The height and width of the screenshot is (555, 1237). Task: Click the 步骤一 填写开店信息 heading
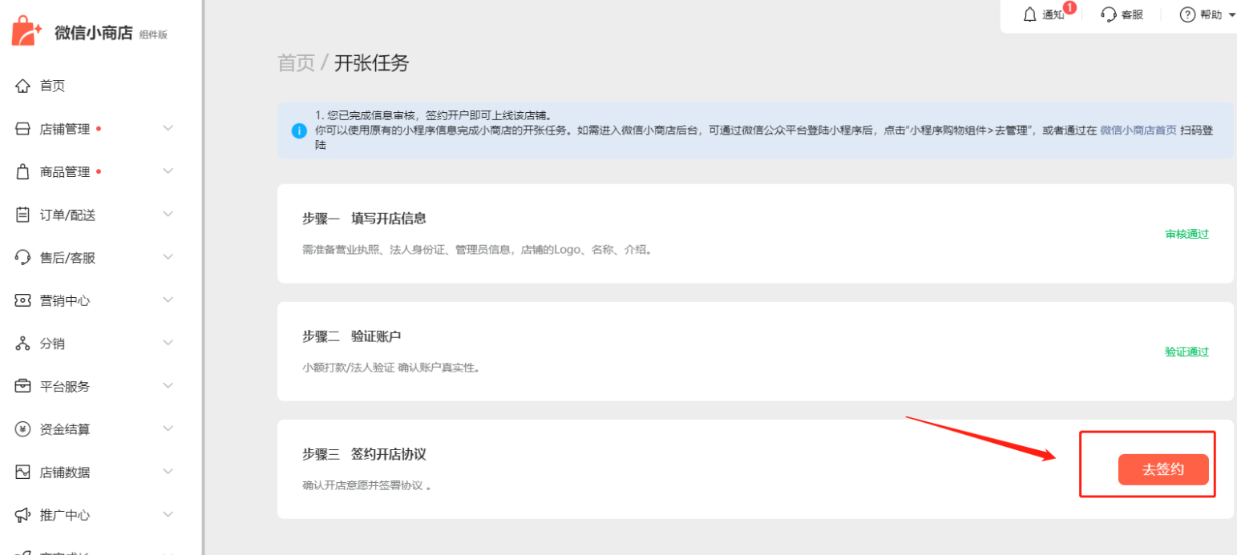pyautogui.click(x=364, y=219)
